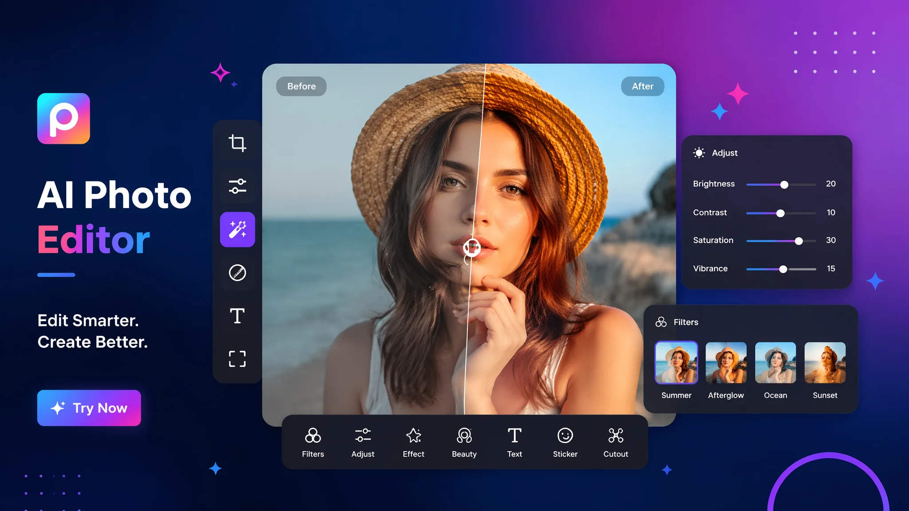Click the After label on the photo
This screenshot has height=511, width=909.
coord(643,86)
